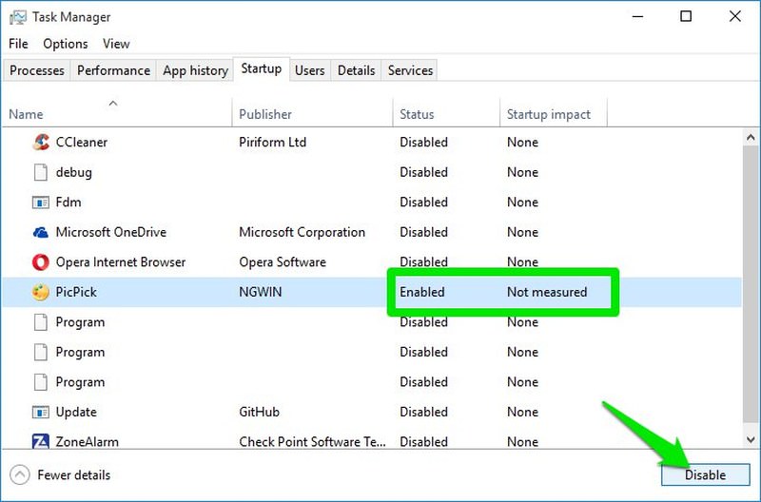Minimize the Task Manager window

[637, 16]
